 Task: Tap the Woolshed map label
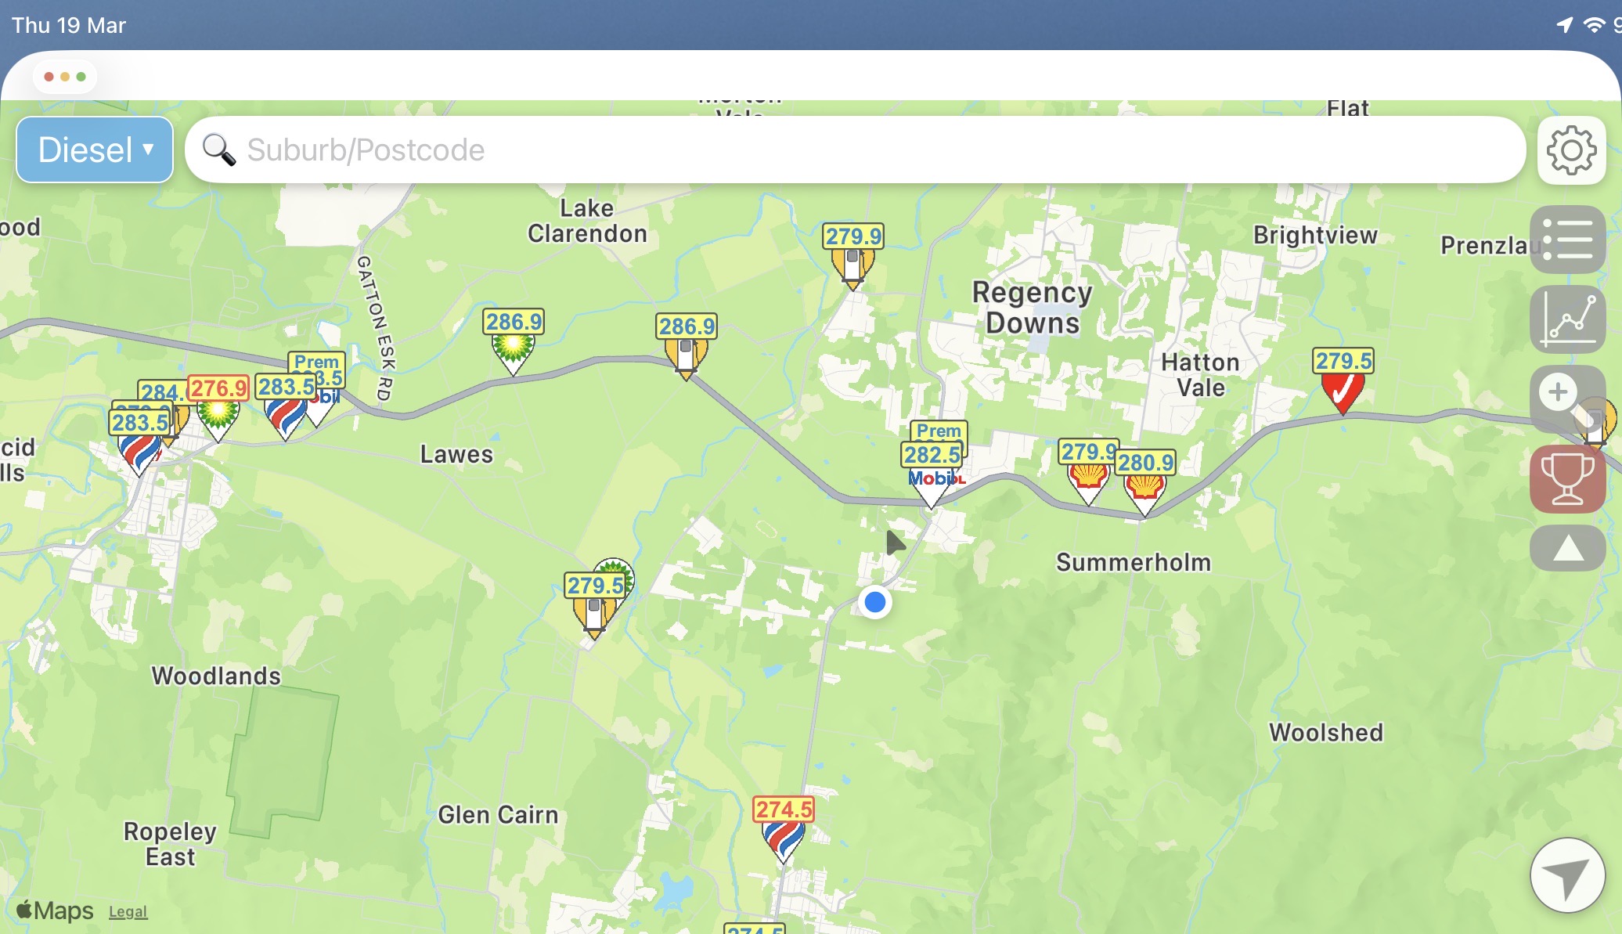tap(1326, 732)
